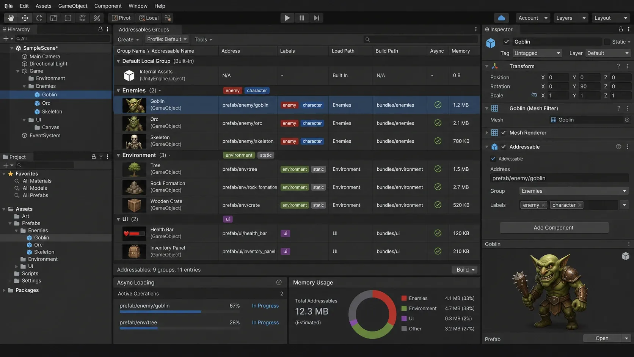Collapse the Environment addressable group
634x357 pixels.
coord(118,155)
